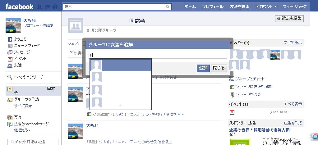Open 友達を検索 in top navigation
The image size is (318, 145).
pyautogui.click(x=240, y=7)
